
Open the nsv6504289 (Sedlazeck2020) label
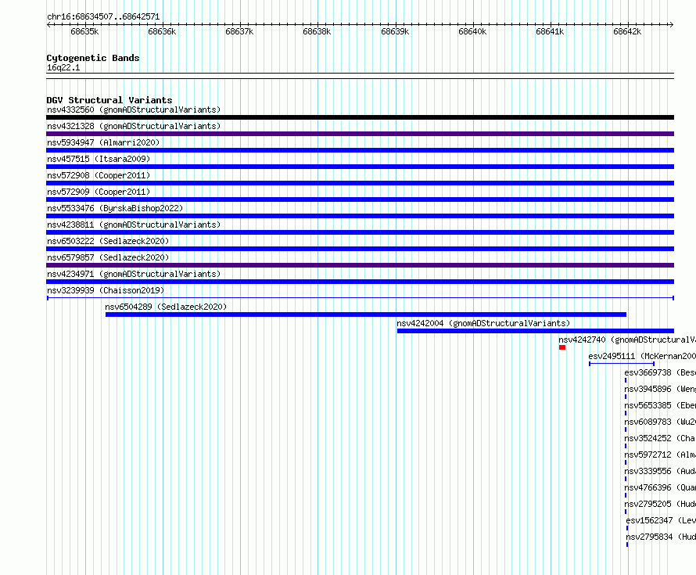(x=166, y=307)
